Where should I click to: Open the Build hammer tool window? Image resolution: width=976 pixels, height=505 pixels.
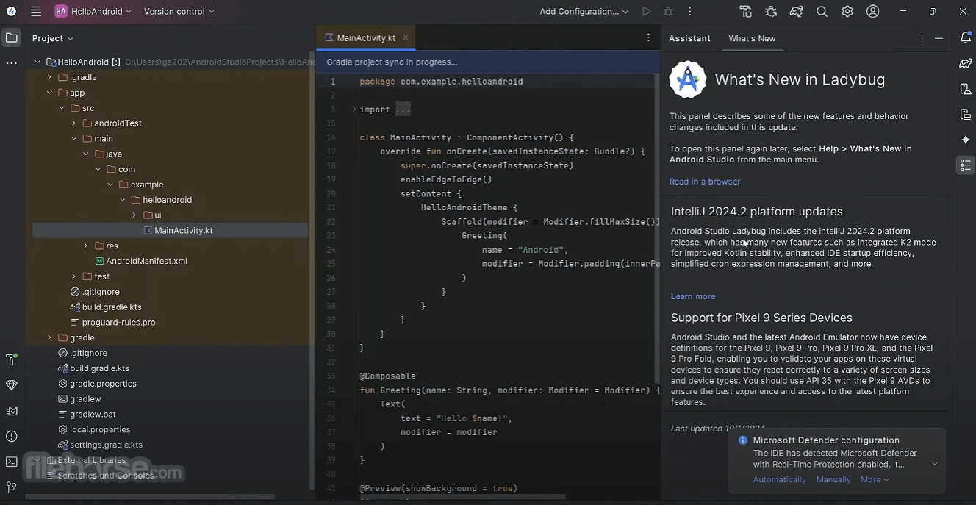point(11,359)
